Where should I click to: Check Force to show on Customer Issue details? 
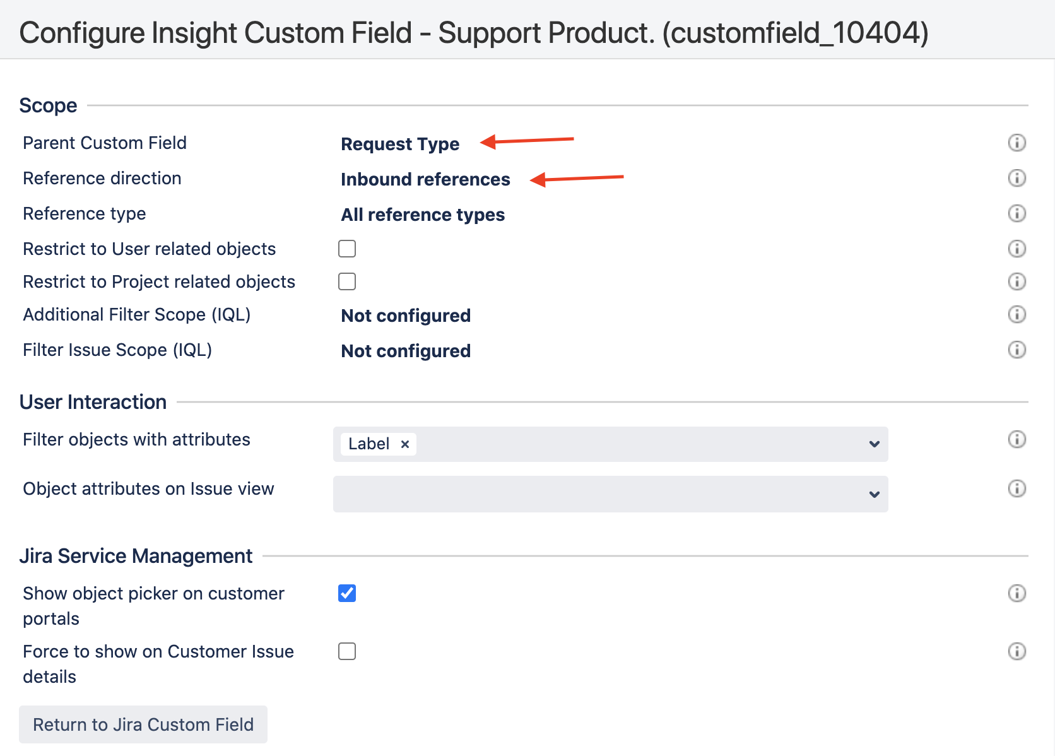point(347,651)
